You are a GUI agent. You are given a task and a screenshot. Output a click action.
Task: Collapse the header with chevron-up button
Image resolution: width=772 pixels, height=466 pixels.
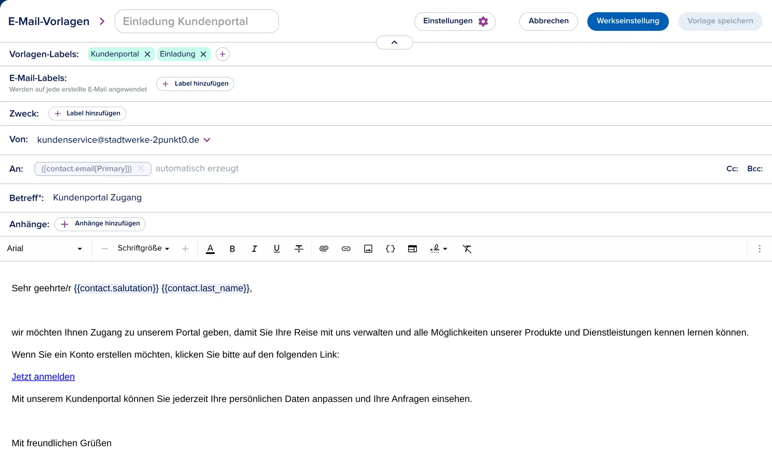click(x=394, y=42)
